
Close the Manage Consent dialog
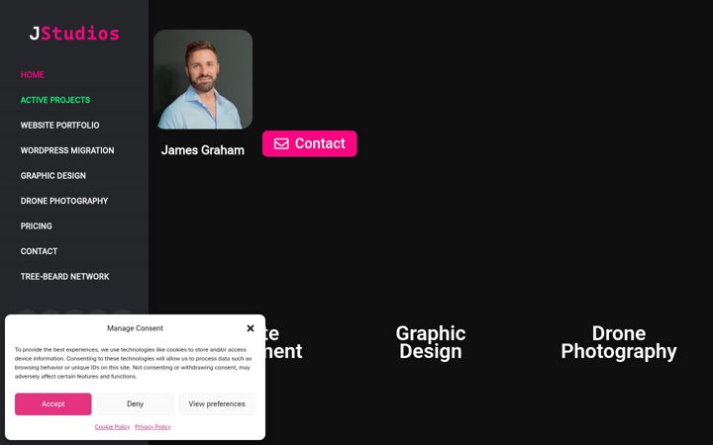[x=251, y=328]
